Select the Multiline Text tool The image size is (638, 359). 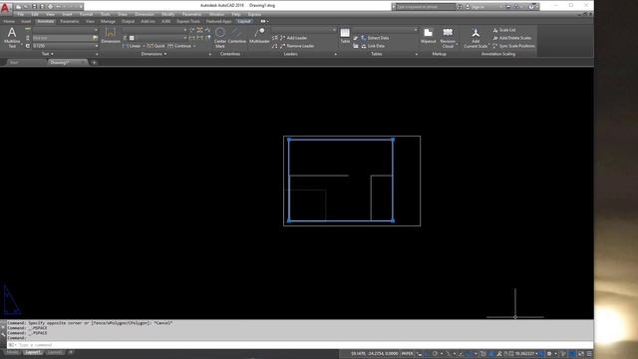pos(12,38)
